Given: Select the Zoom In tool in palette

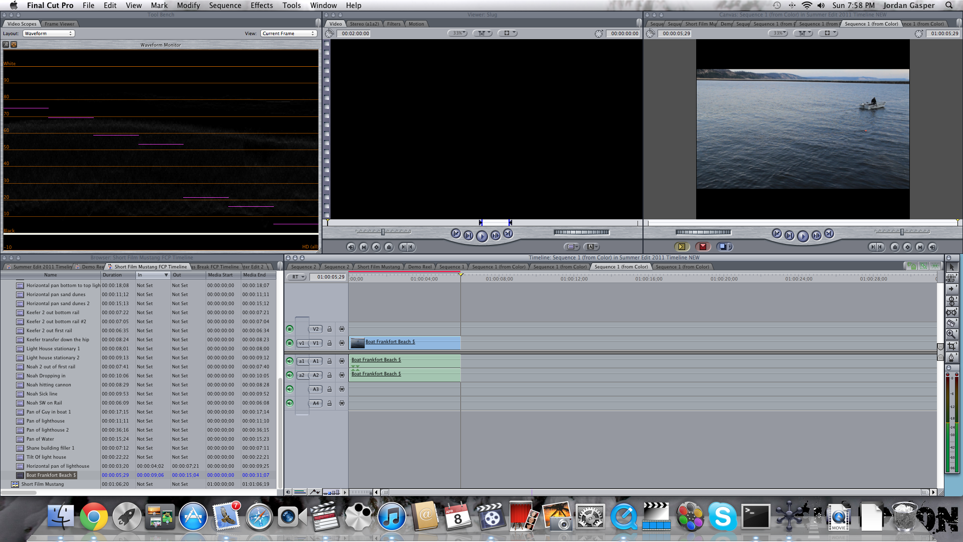Looking at the screenshot, I should (x=951, y=334).
